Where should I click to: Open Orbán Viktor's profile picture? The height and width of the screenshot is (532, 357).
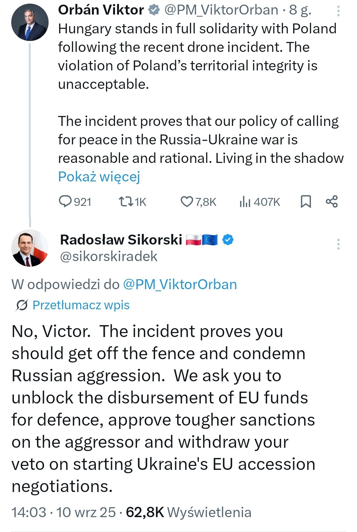tap(30, 22)
